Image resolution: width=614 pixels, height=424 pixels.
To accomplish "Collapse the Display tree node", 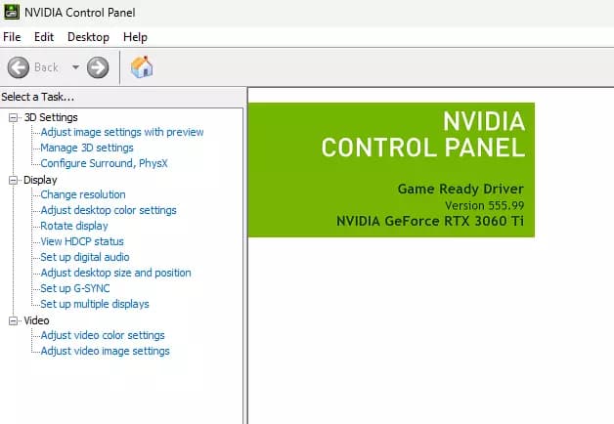I will (x=14, y=180).
